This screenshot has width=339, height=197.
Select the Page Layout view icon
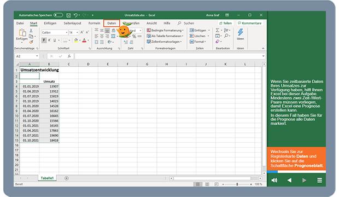tap(207, 184)
